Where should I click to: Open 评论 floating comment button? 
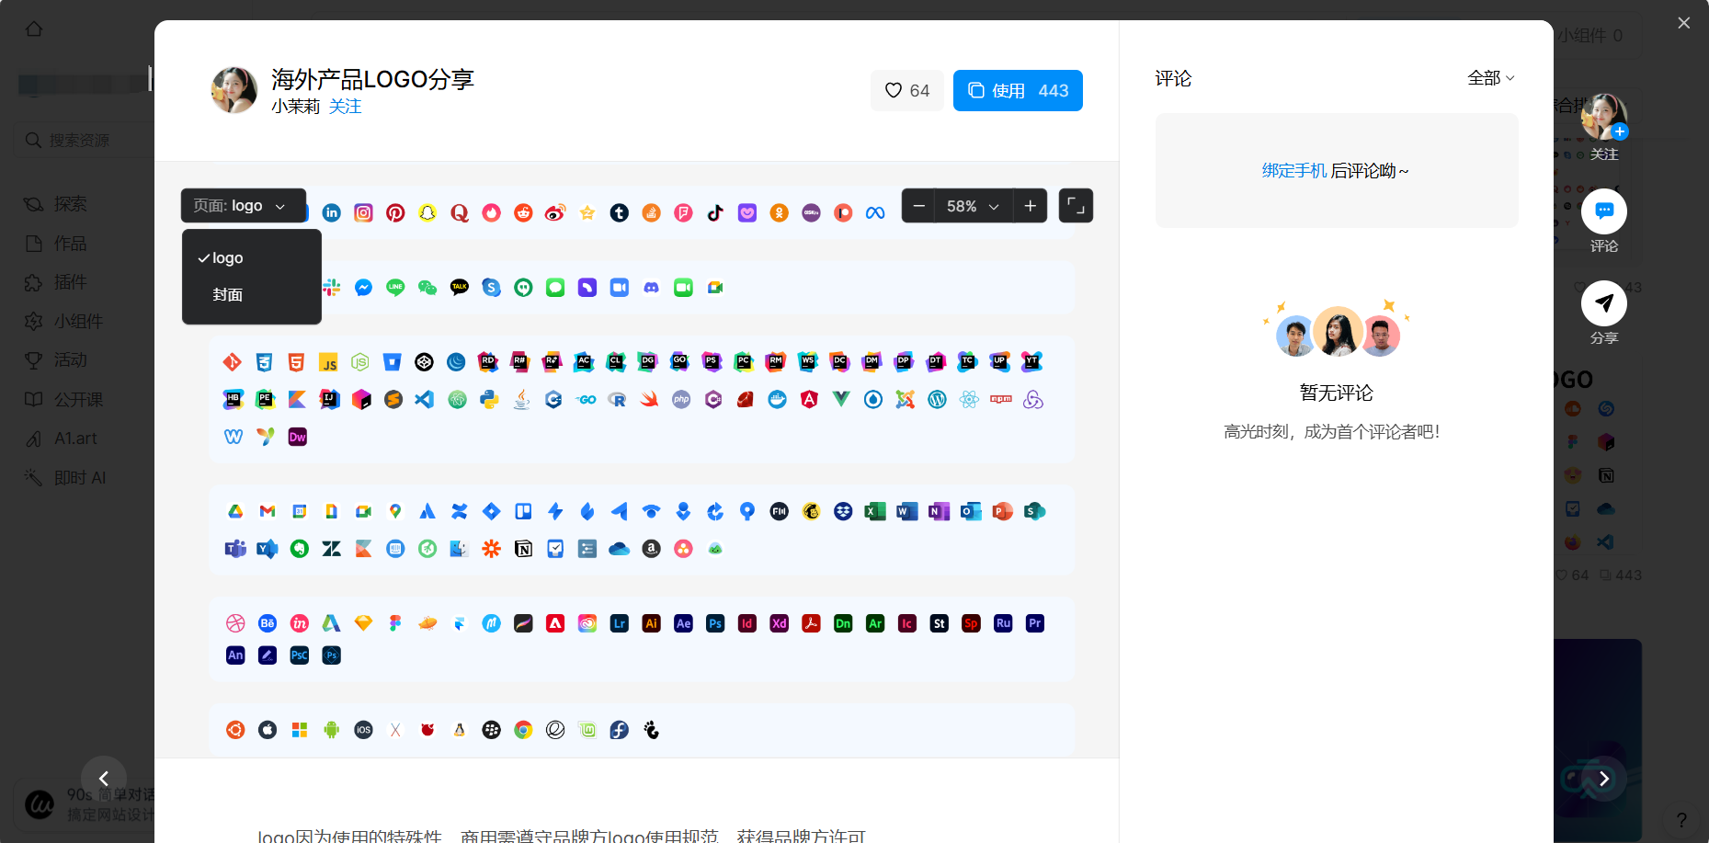click(1604, 211)
